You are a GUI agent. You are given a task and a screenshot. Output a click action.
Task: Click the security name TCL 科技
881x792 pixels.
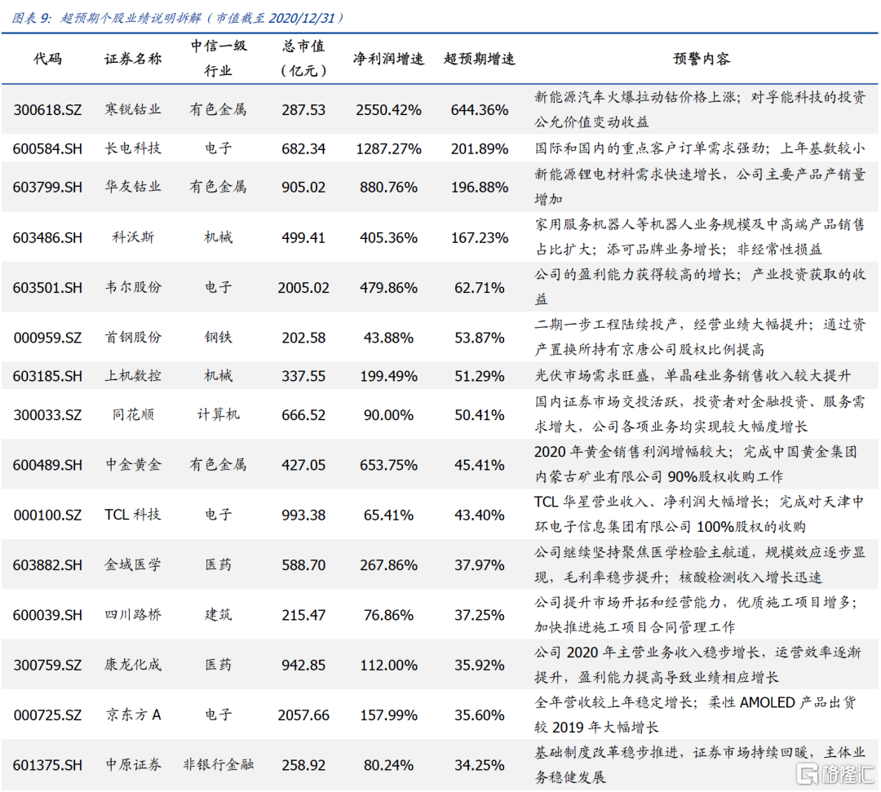133,515
